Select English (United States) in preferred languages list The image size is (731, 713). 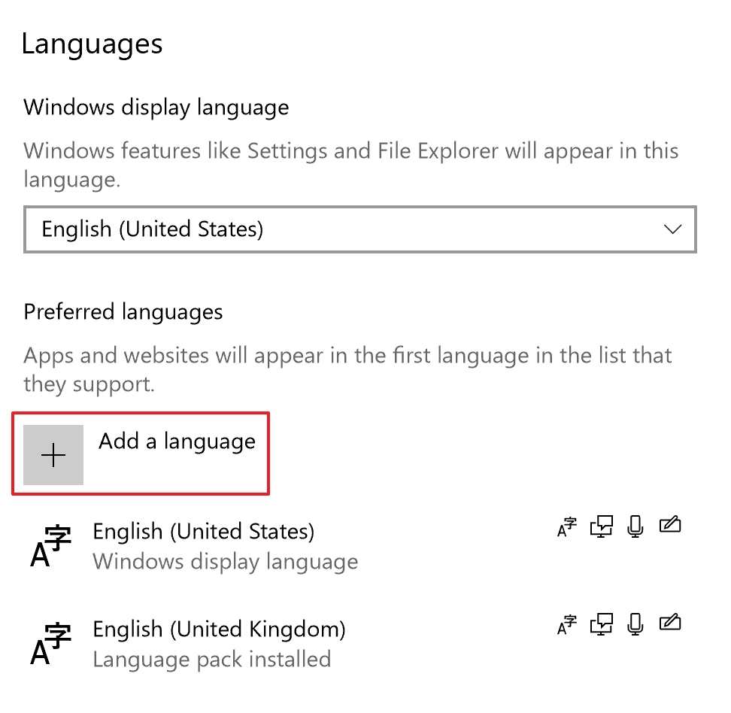click(x=203, y=532)
